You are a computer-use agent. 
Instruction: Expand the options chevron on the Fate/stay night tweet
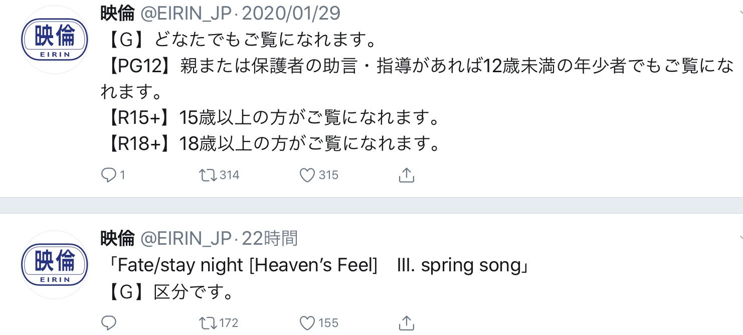pyautogui.click(x=740, y=239)
